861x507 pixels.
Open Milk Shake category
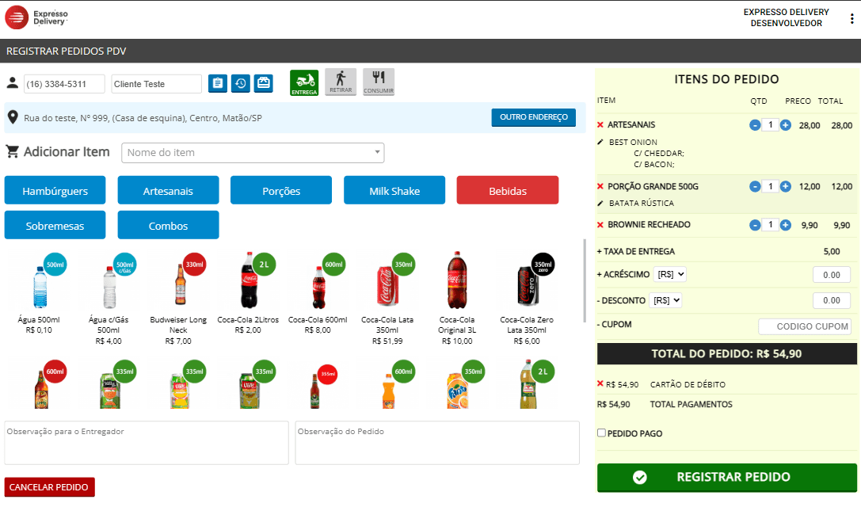click(x=394, y=191)
